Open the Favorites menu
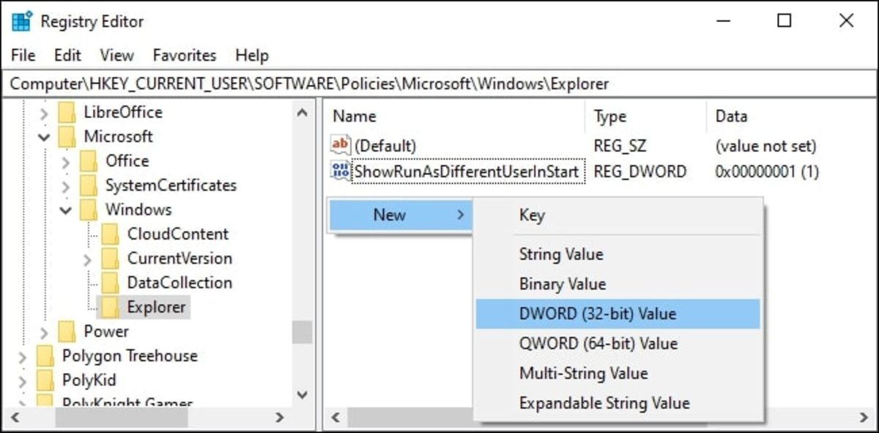The height and width of the screenshot is (433, 879). (185, 55)
